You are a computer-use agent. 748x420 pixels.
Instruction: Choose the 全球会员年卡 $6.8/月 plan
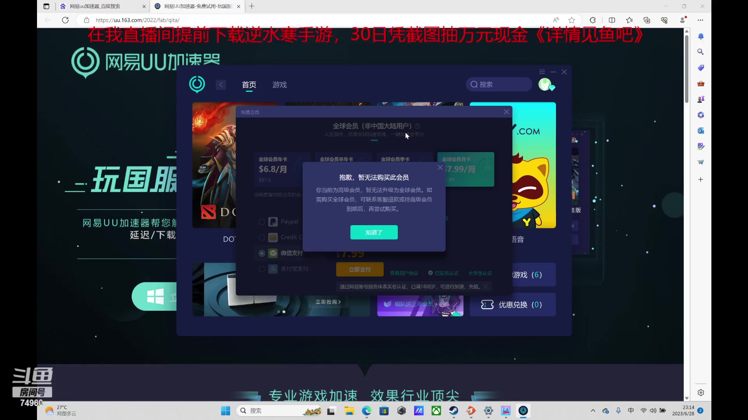[x=279, y=170]
